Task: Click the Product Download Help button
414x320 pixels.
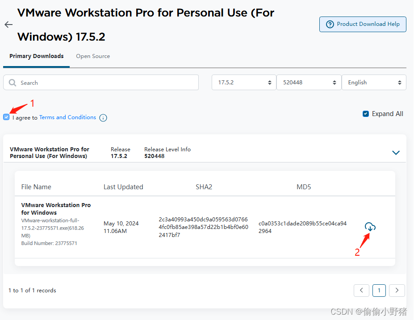Action: tap(362, 24)
